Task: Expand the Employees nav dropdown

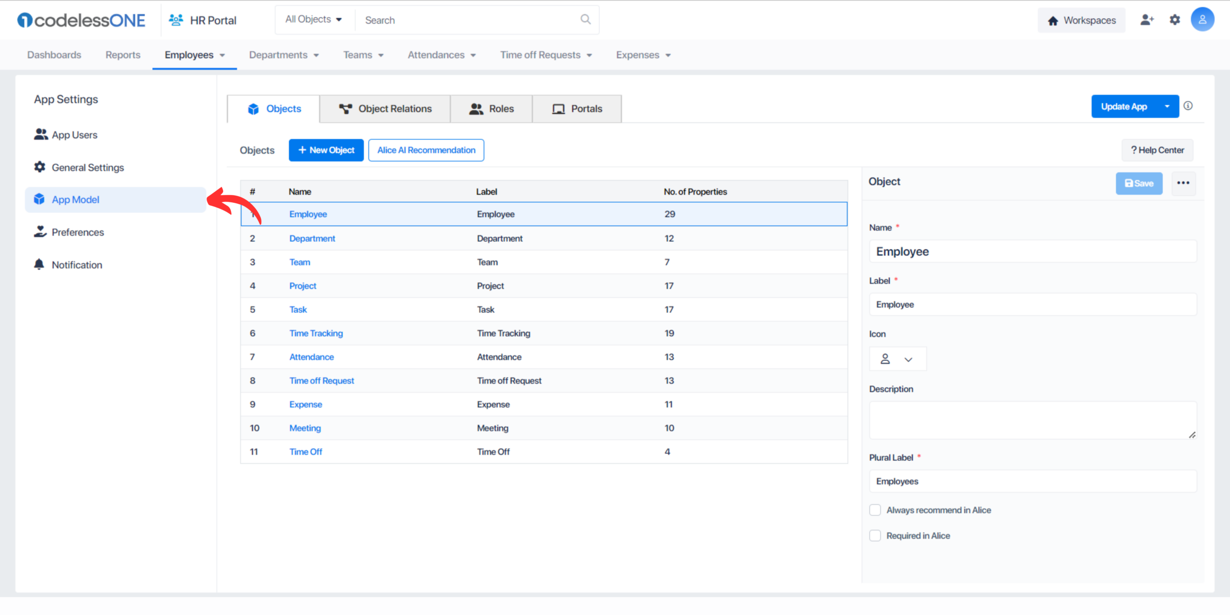Action: click(222, 55)
